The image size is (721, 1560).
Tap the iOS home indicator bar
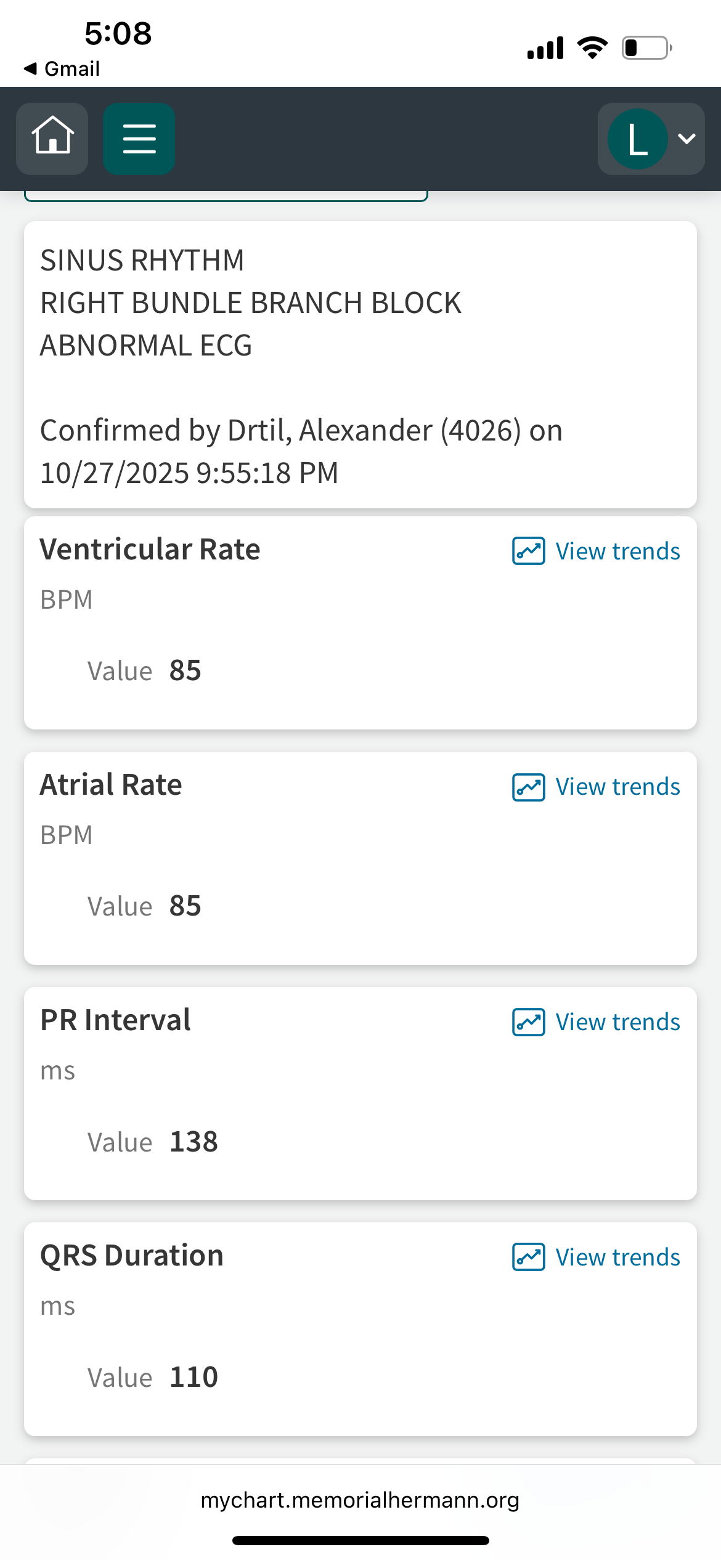(360, 1540)
